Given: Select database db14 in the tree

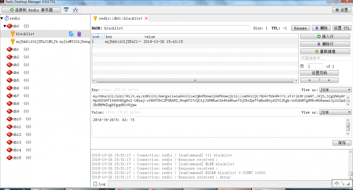Looking at the screenshot, I should tap(19, 150).
